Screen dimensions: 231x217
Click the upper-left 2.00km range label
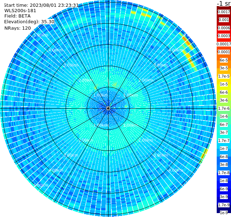pos(86,80)
